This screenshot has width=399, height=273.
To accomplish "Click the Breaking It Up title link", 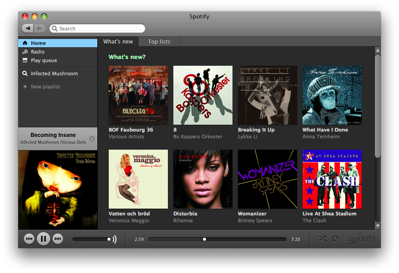I will [256, 130].
